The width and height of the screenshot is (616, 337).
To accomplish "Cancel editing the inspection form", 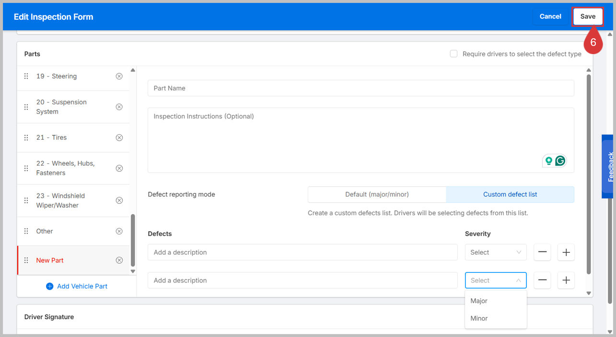I will click(550, 16).
